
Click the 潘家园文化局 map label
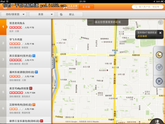click(x=100, y=94)
